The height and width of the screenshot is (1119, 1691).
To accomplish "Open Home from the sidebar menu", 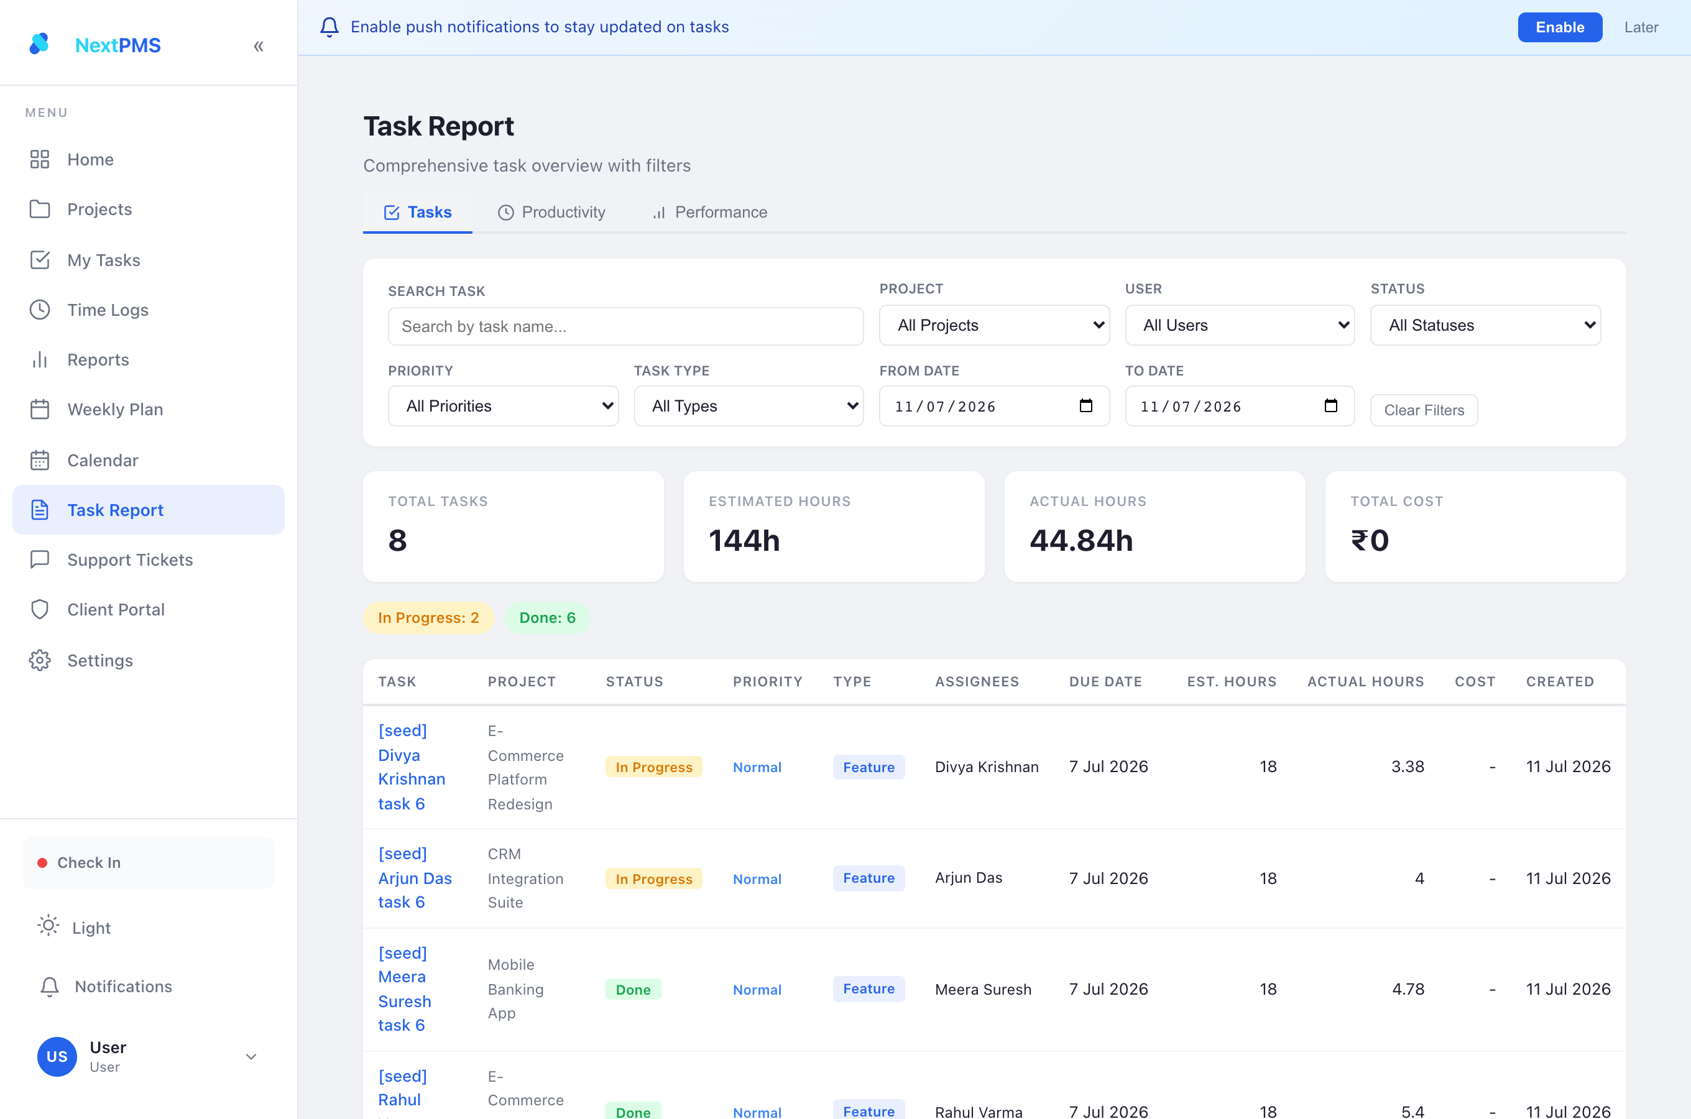I will [149, 159].
